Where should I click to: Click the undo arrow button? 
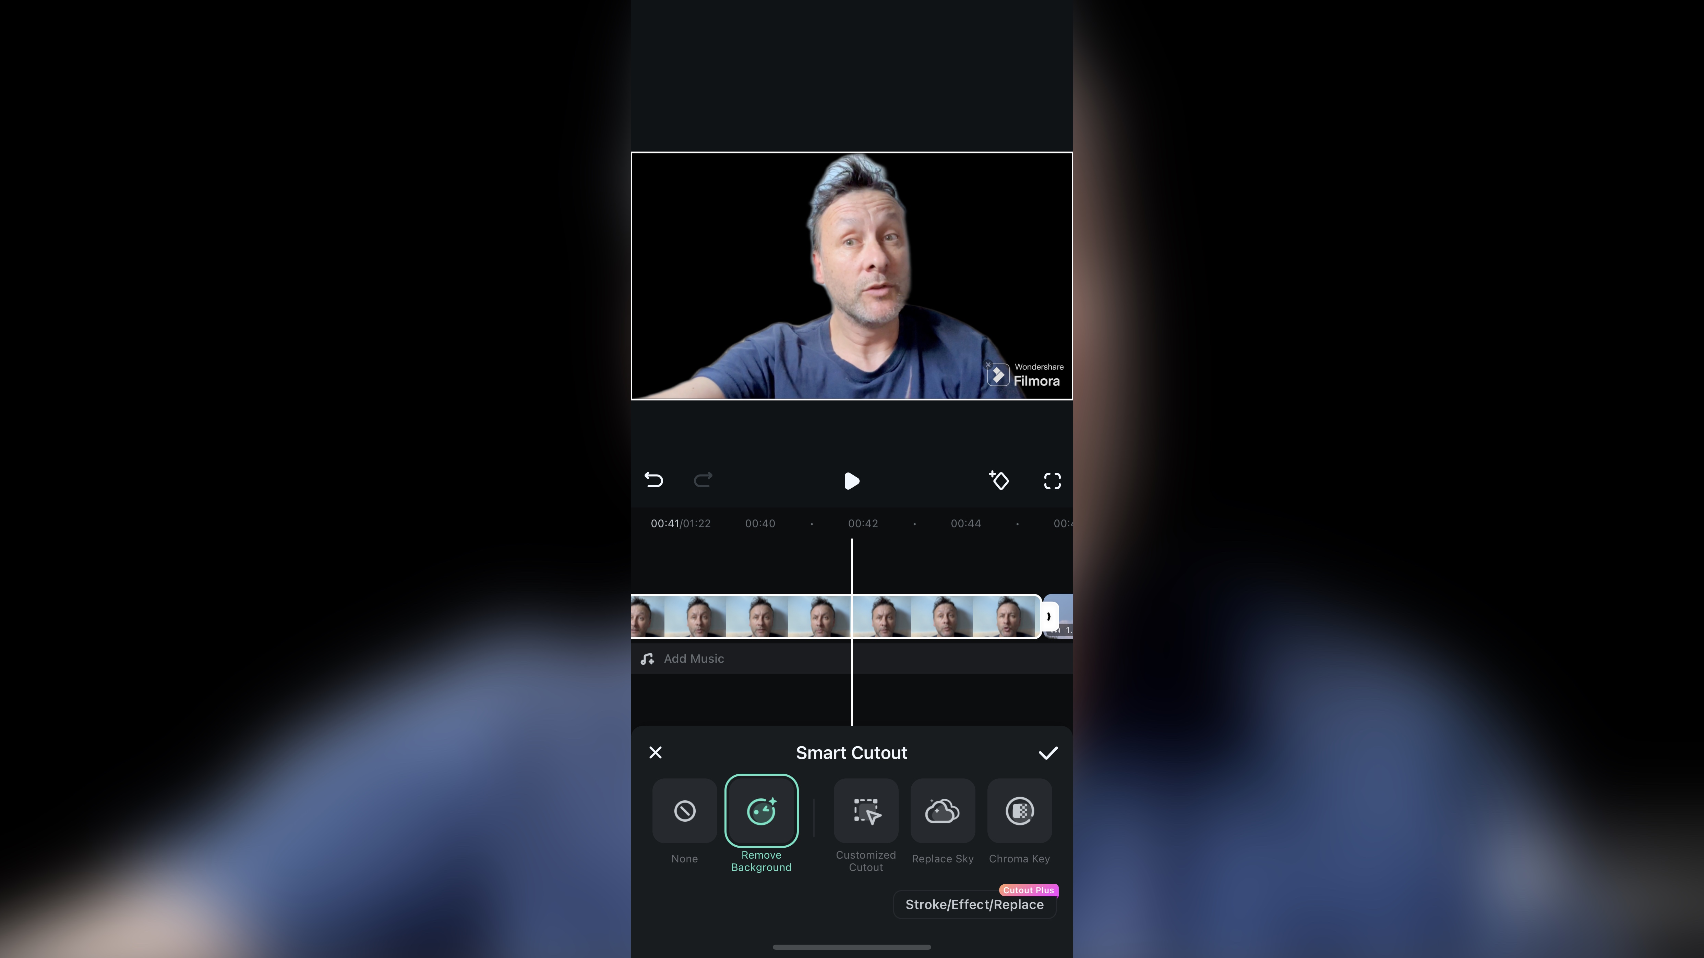[x=653, y=480]
